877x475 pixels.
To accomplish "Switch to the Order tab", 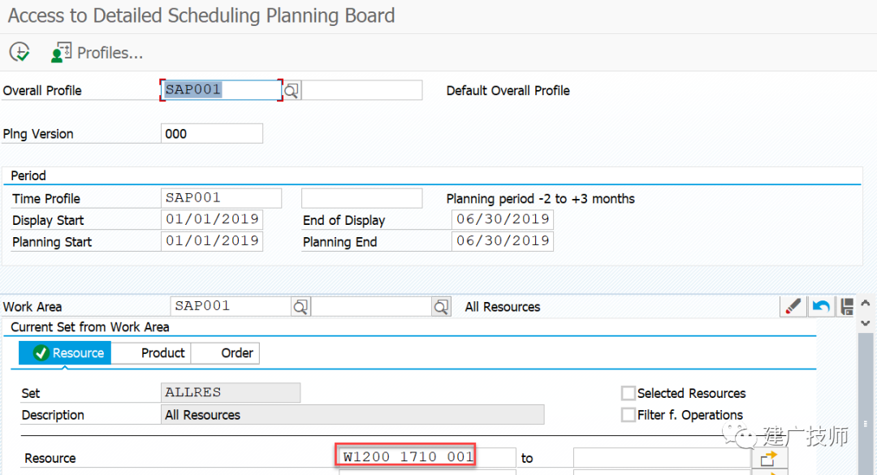I will coord(226,353).
